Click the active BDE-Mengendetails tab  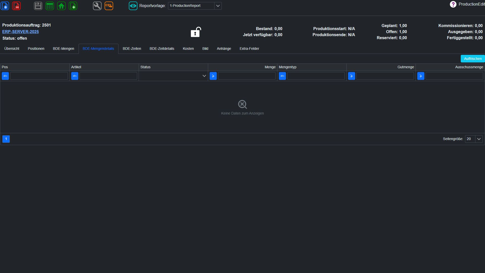point(98,49)
